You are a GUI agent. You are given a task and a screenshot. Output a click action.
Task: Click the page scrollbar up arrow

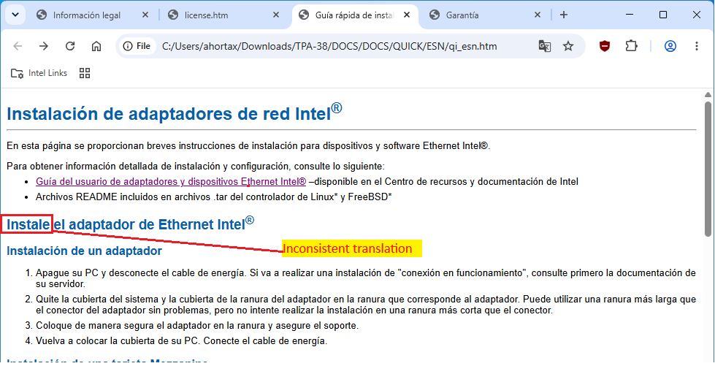(x=708, y=95)
